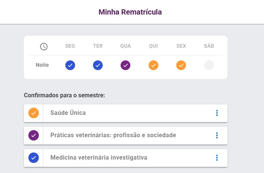Select the Wednesday night purple check circle
264x173 pixels.
125,65
